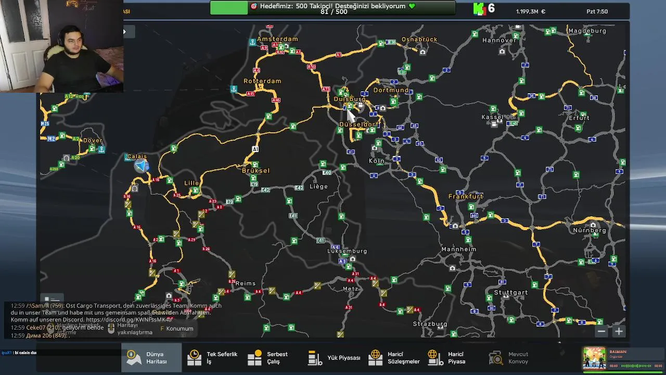This screenshot has height=375, width=666.
Task: Click the garage icon below Hannover
Action: pos(502,51)
